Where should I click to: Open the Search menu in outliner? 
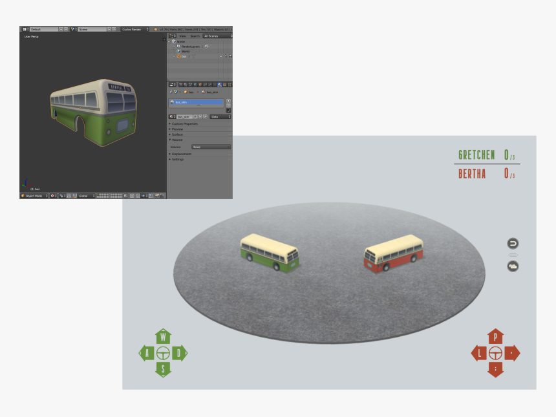pyautogui.click(x=195, y=36)
